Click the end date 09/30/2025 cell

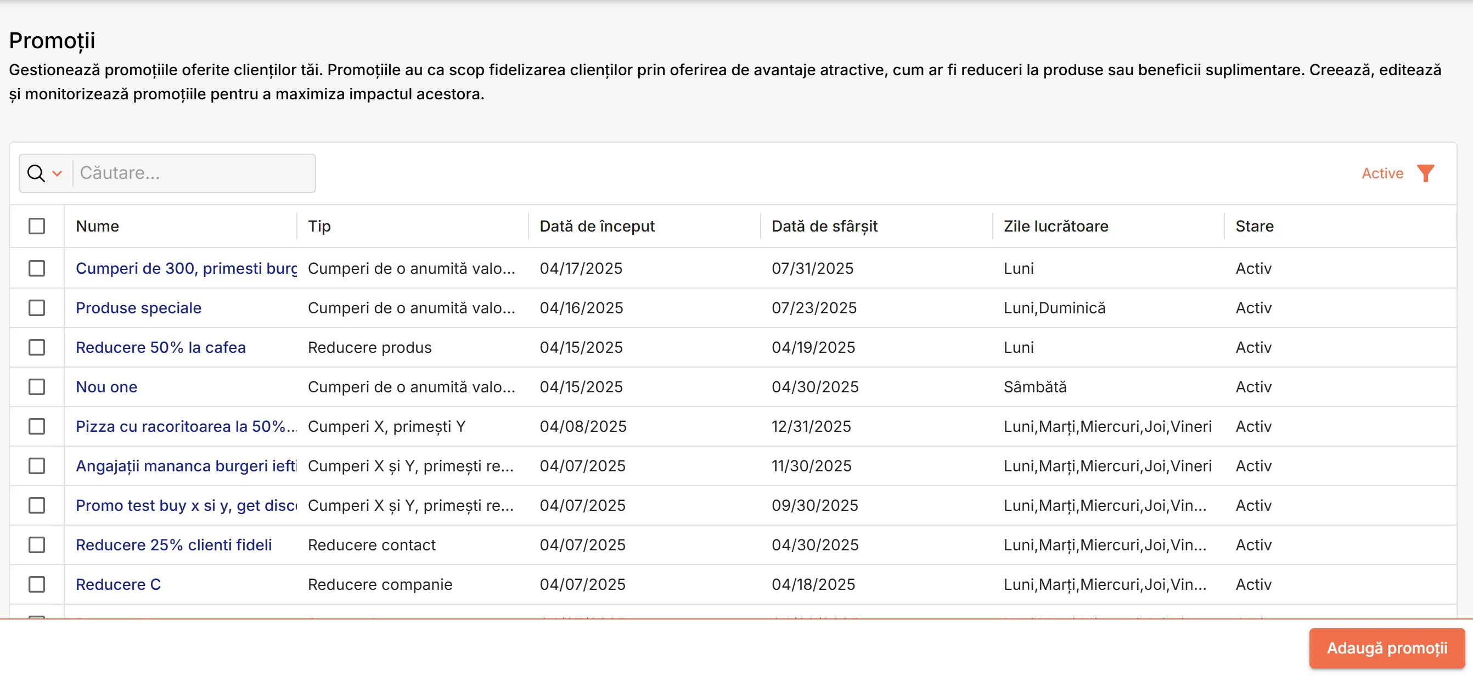coord(815,505)
